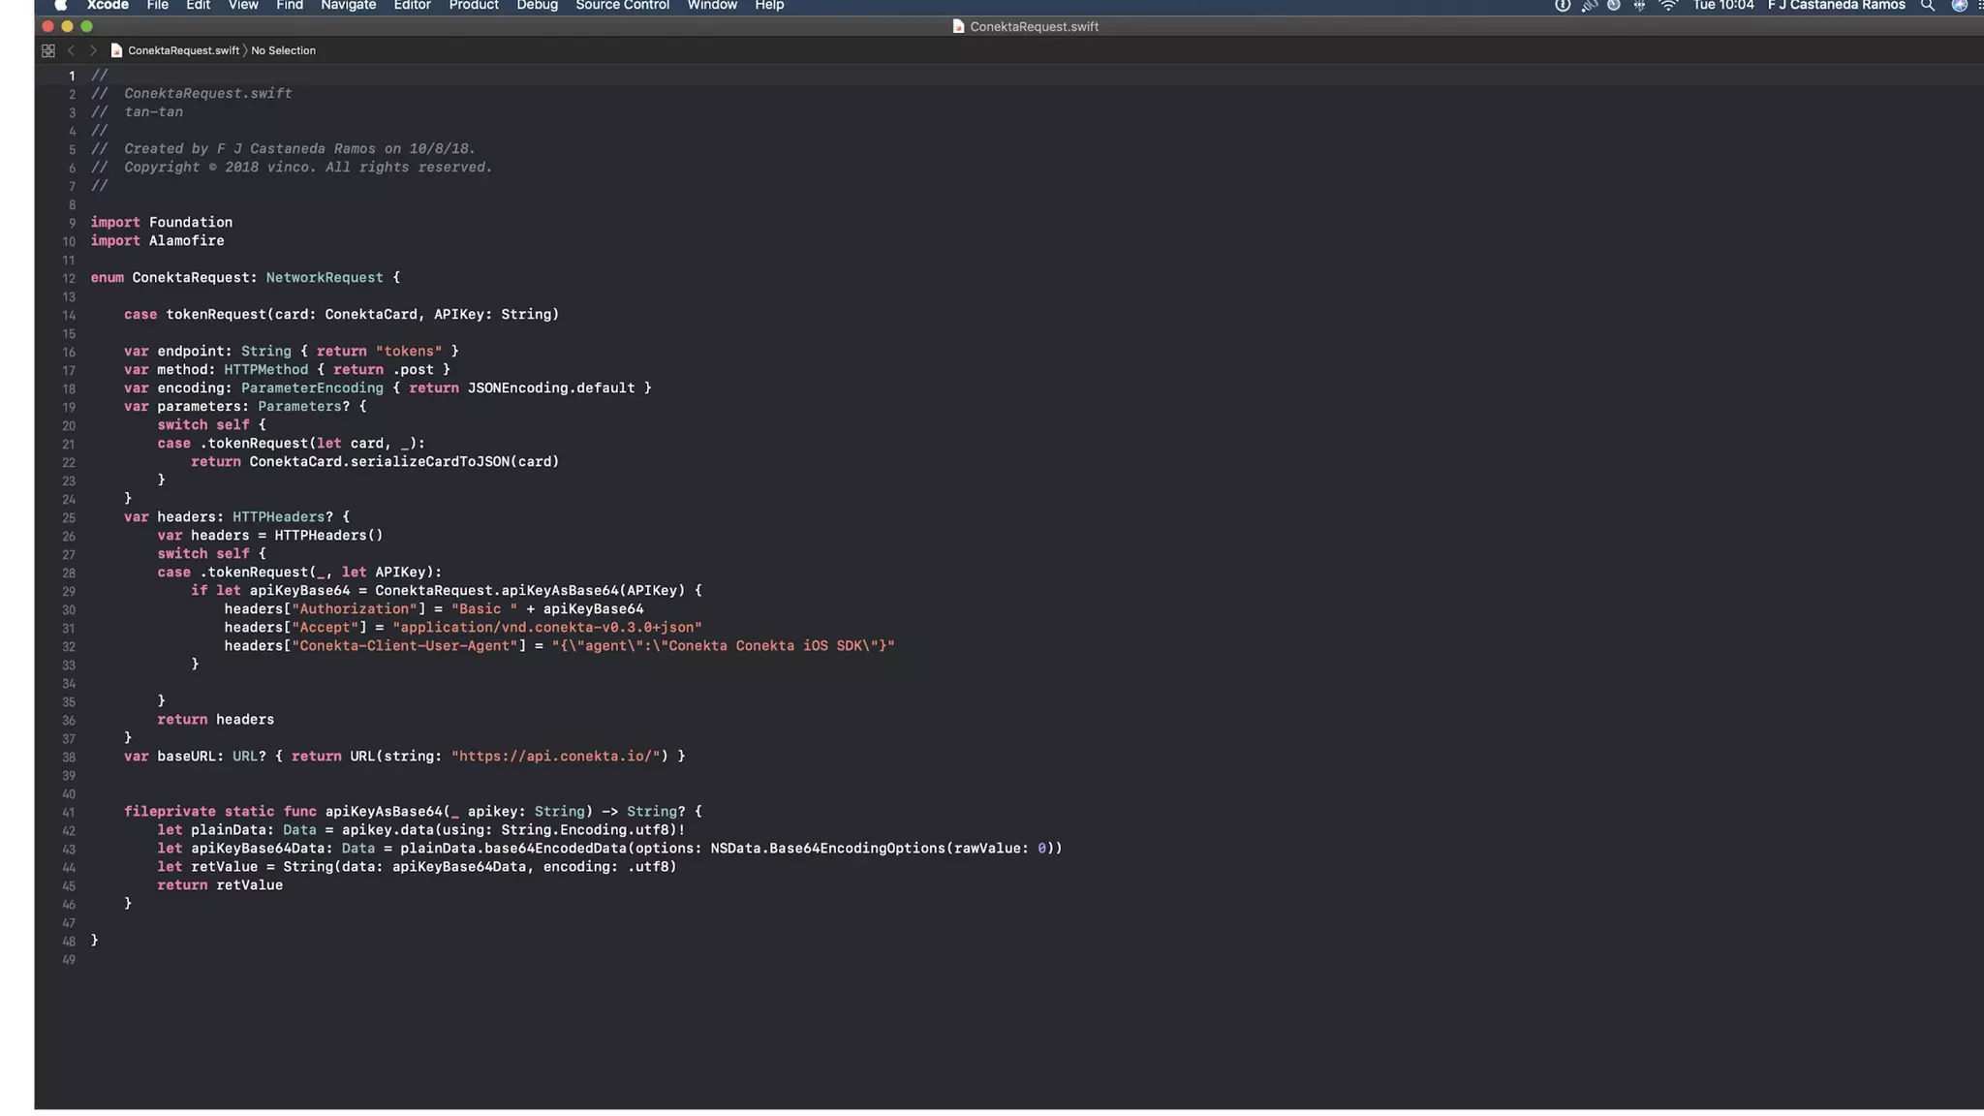
Task: Open the Editor menu
Action: point(412,6)
